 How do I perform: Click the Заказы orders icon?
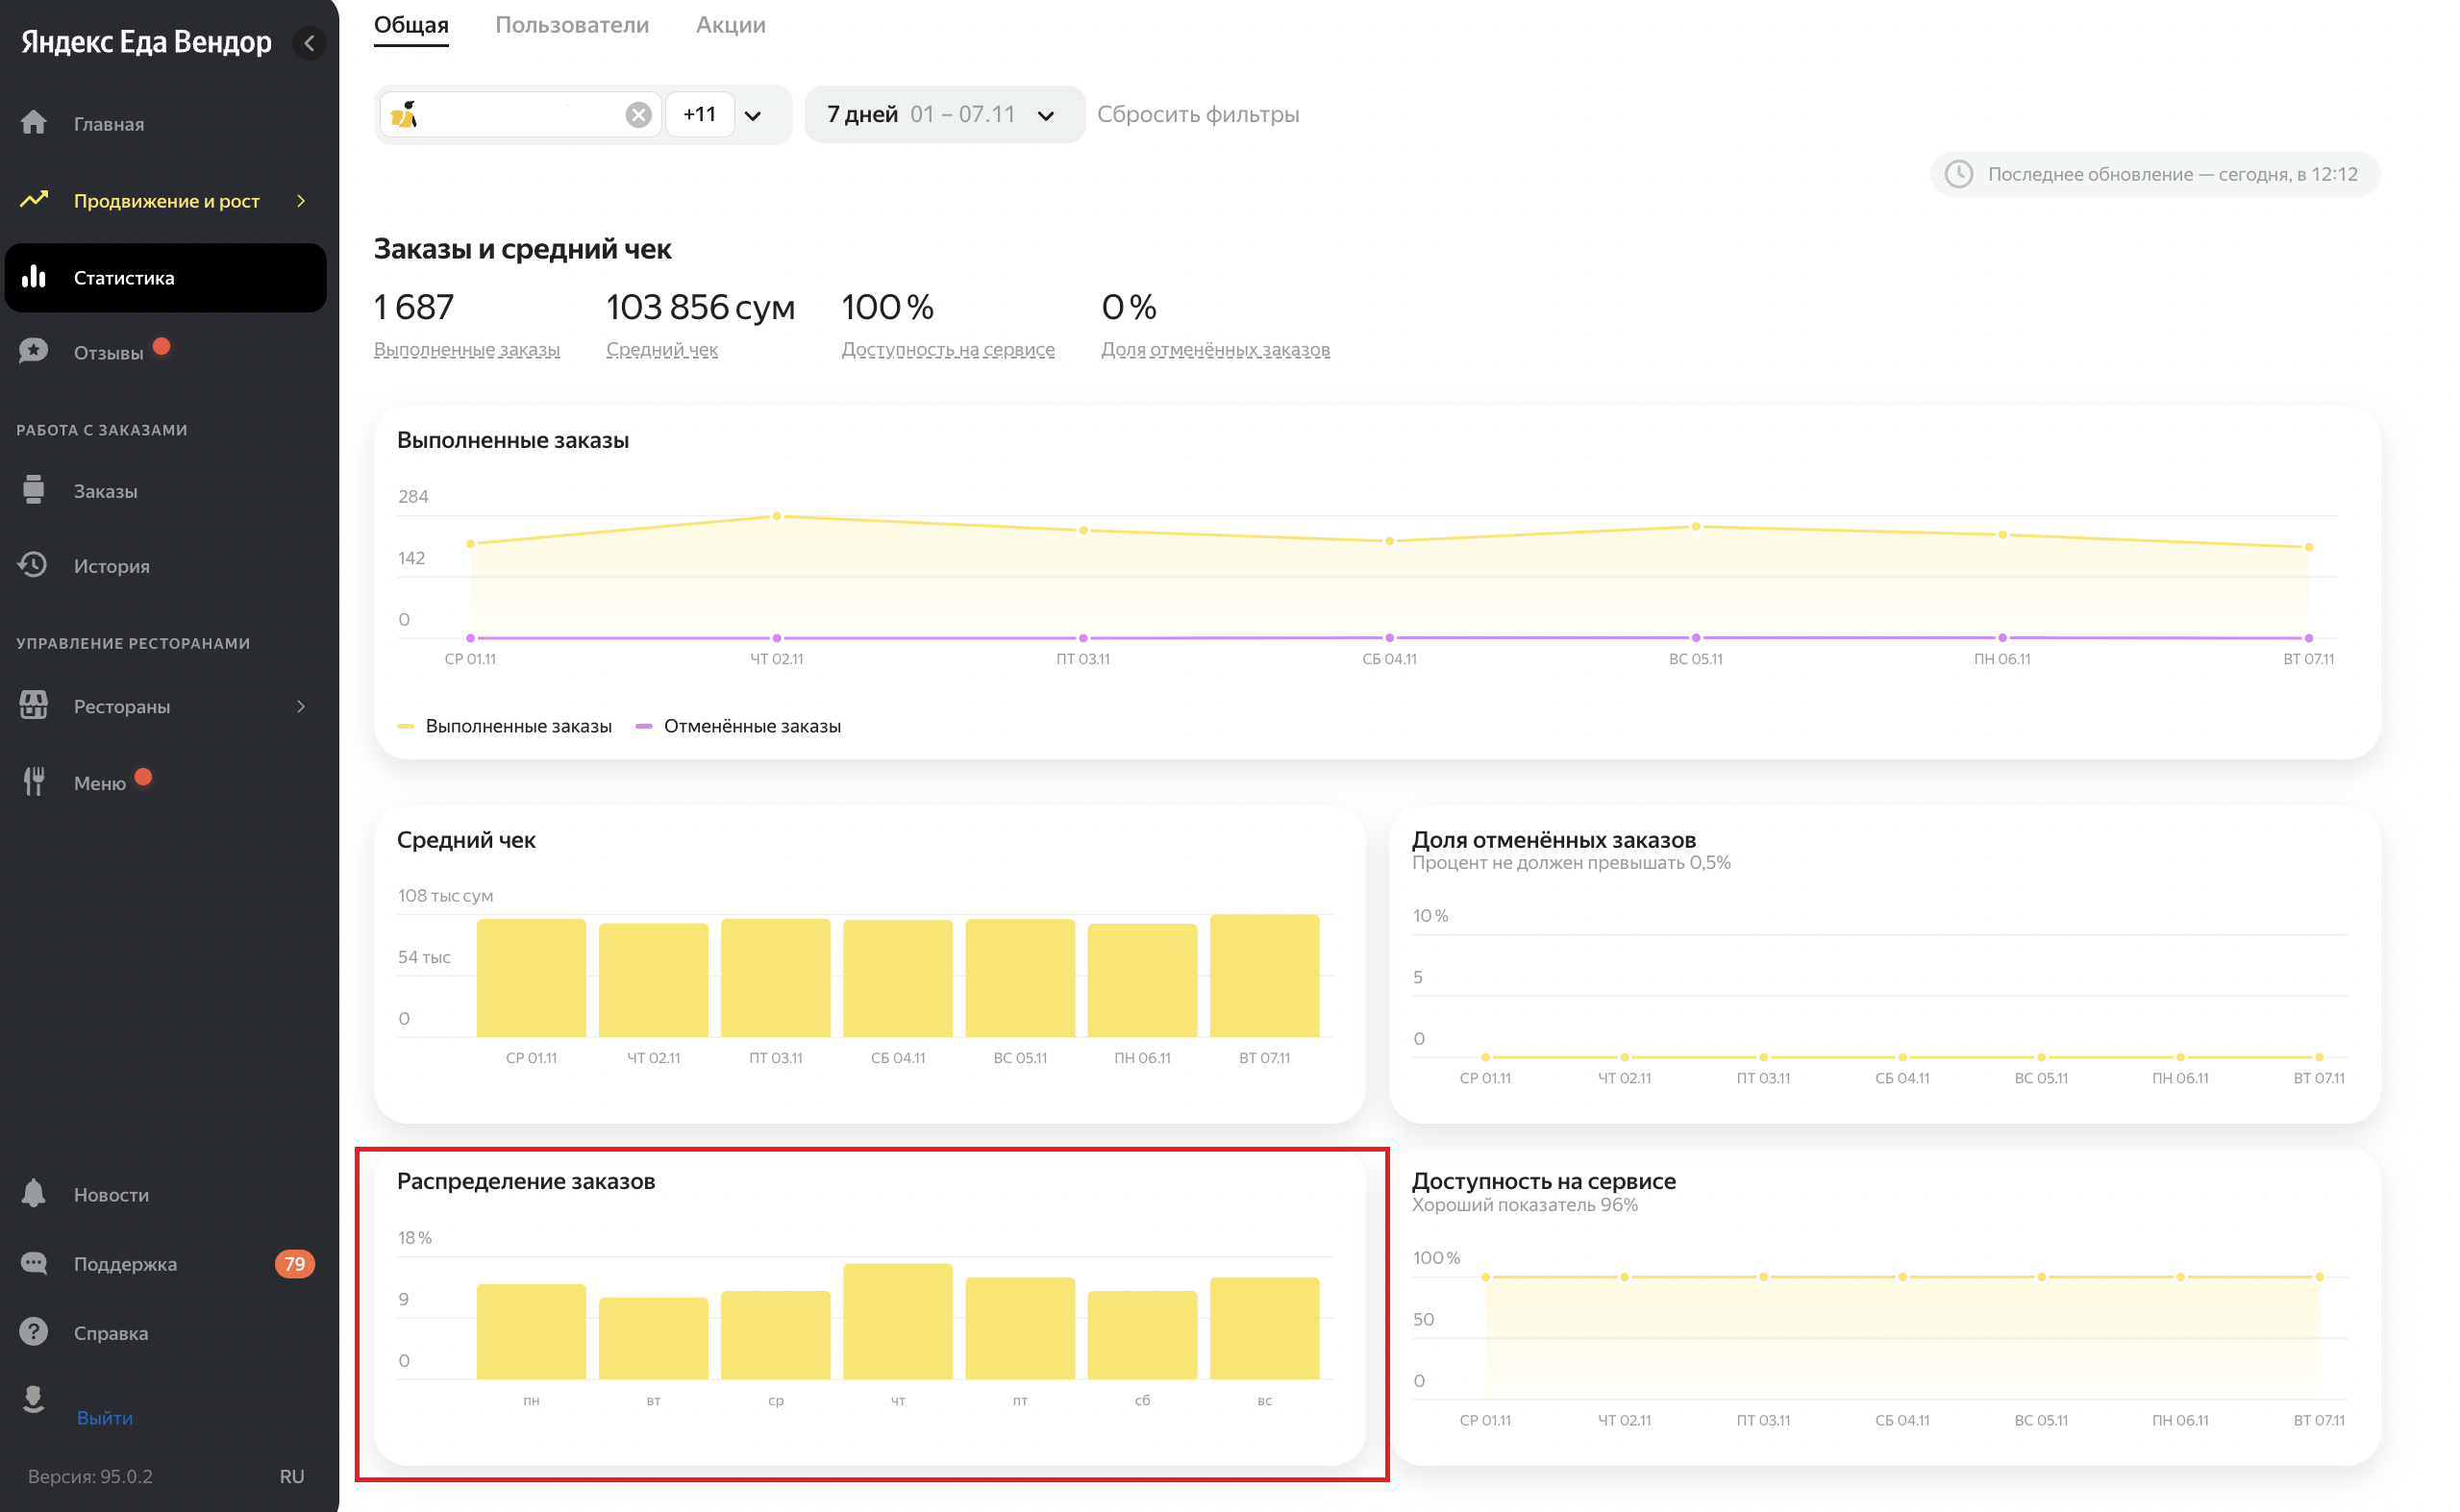pos(34,490)
